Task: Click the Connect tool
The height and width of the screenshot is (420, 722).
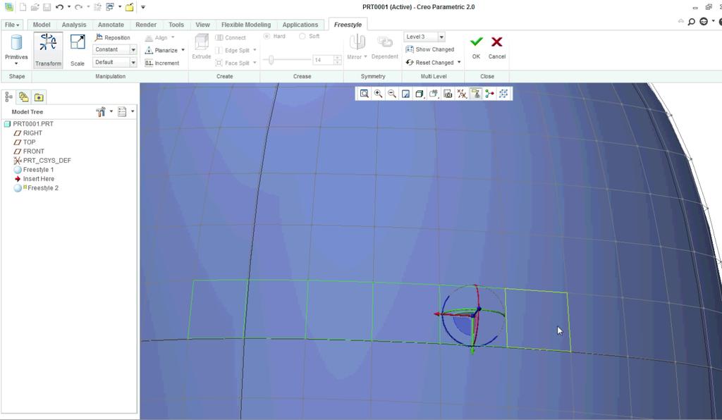Action: 231,38
